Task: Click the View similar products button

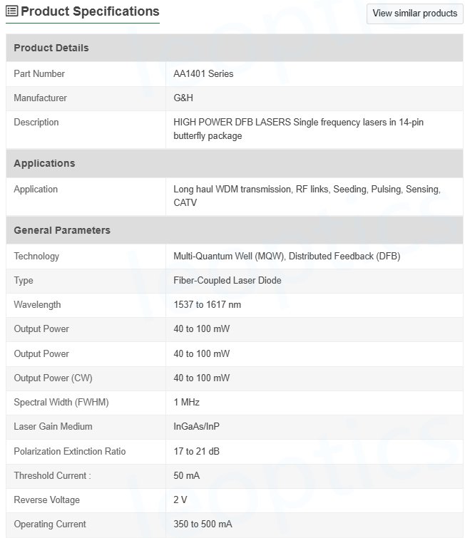Action: coord(414,14)
